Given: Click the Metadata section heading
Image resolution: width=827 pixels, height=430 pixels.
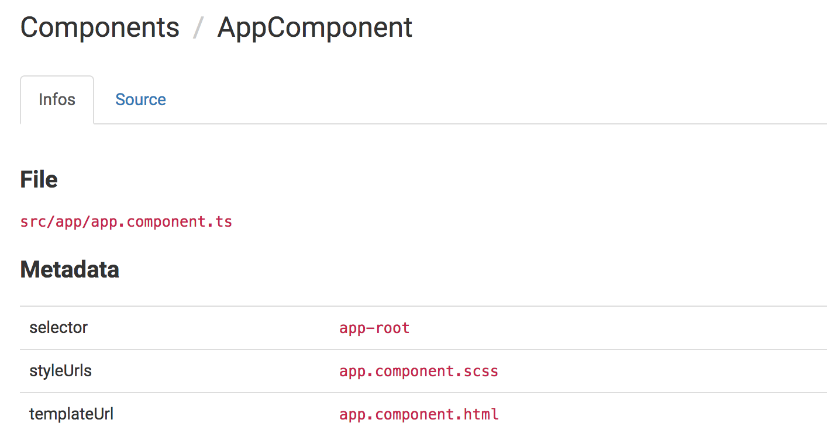Looking at the screenshot, I should 70,269.
